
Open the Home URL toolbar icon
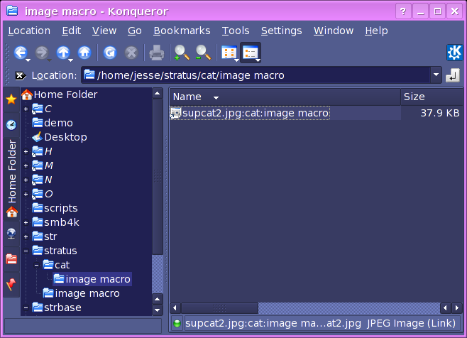point(84,53)
